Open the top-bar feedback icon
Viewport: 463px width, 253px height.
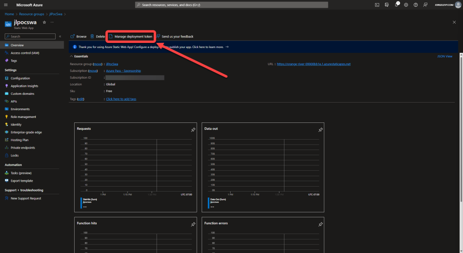pyautogui.click(x=425, y=5)
